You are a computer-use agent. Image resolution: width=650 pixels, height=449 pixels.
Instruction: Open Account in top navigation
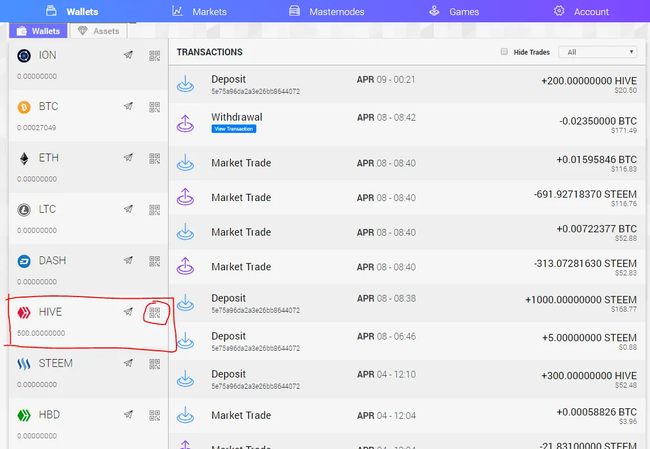click(581, 11)
